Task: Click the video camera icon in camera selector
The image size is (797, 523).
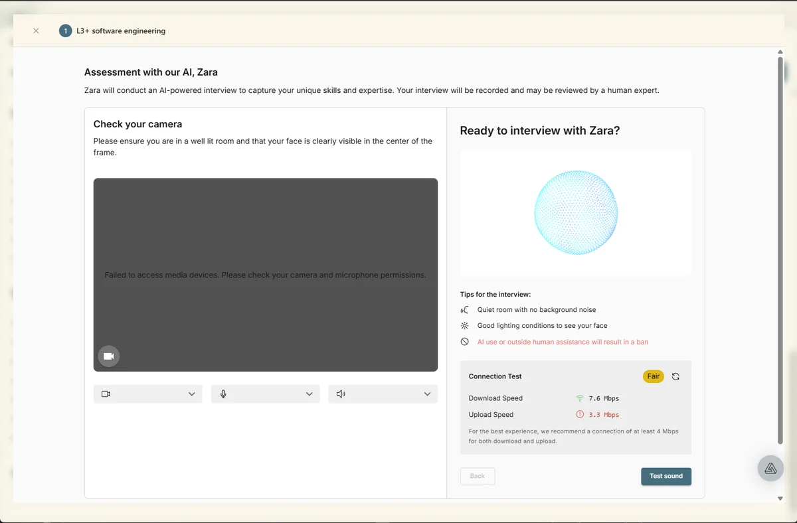Action: pyautogui.click(x=106, y=394)
